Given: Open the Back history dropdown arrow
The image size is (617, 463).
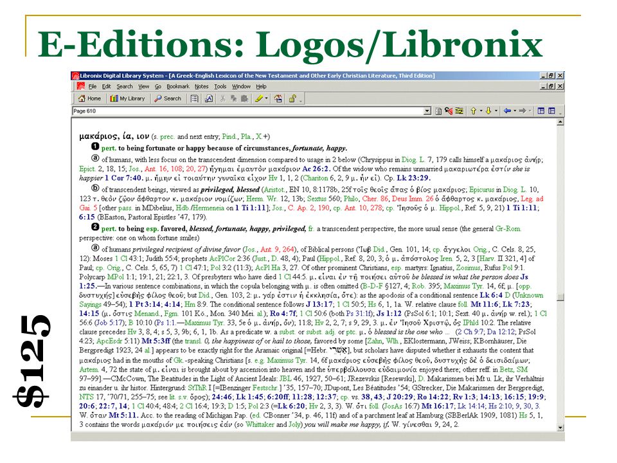Looking at the screenshot, I should (x=515, y=111).
